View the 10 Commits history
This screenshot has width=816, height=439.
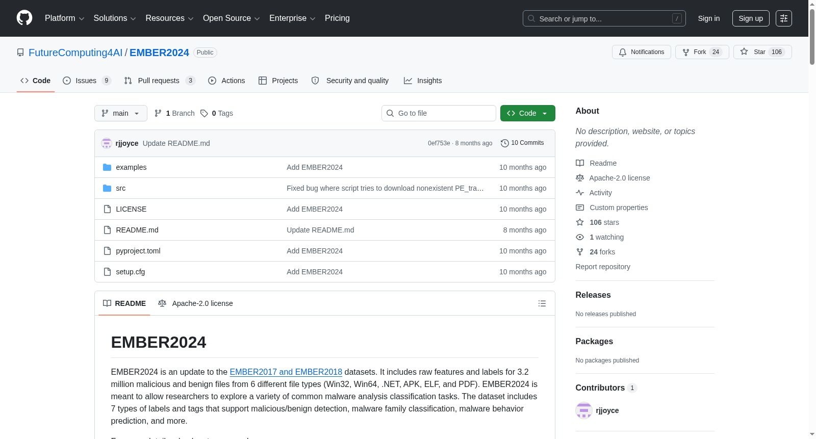[x=522, y=143]
